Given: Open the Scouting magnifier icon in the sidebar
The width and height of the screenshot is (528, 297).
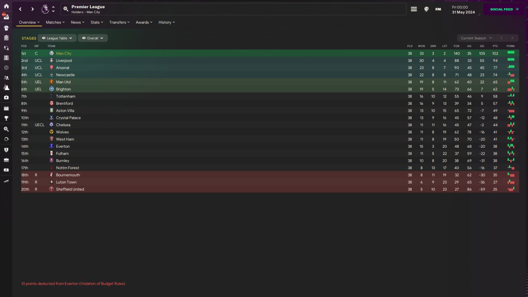Looking at the screenshot, I should [x=6, y=129].
